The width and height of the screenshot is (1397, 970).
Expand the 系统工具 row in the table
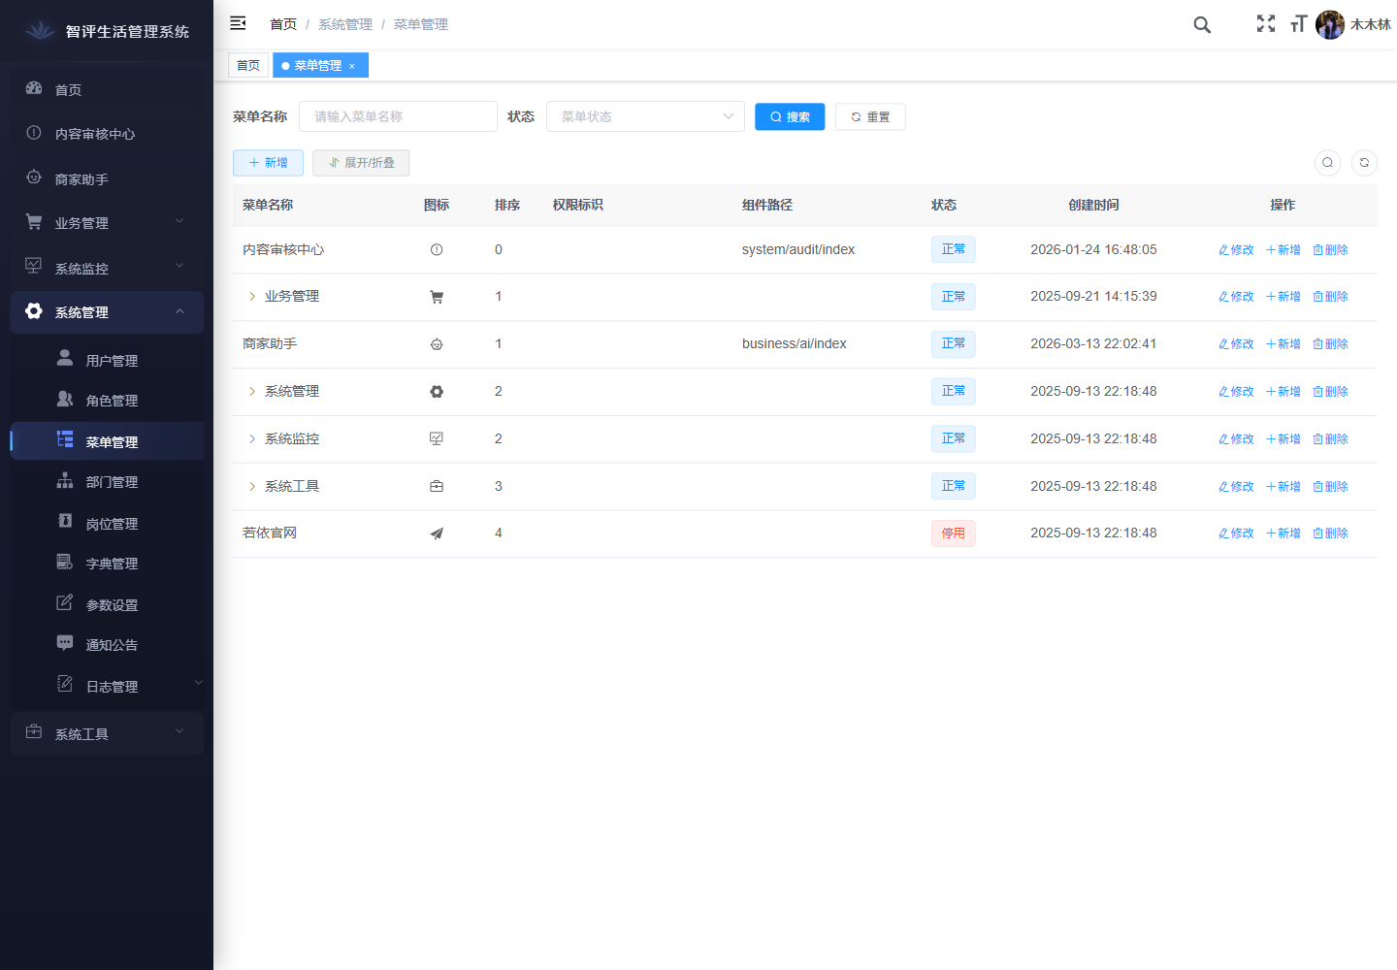pyautogui.click(x=252, y=487)
